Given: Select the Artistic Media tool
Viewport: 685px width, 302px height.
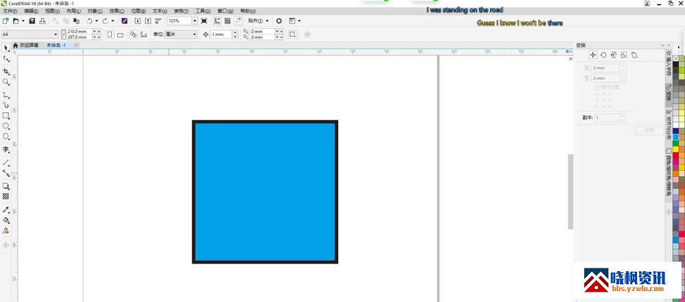Looking at the screenshot, I should [x=5, y=105].
